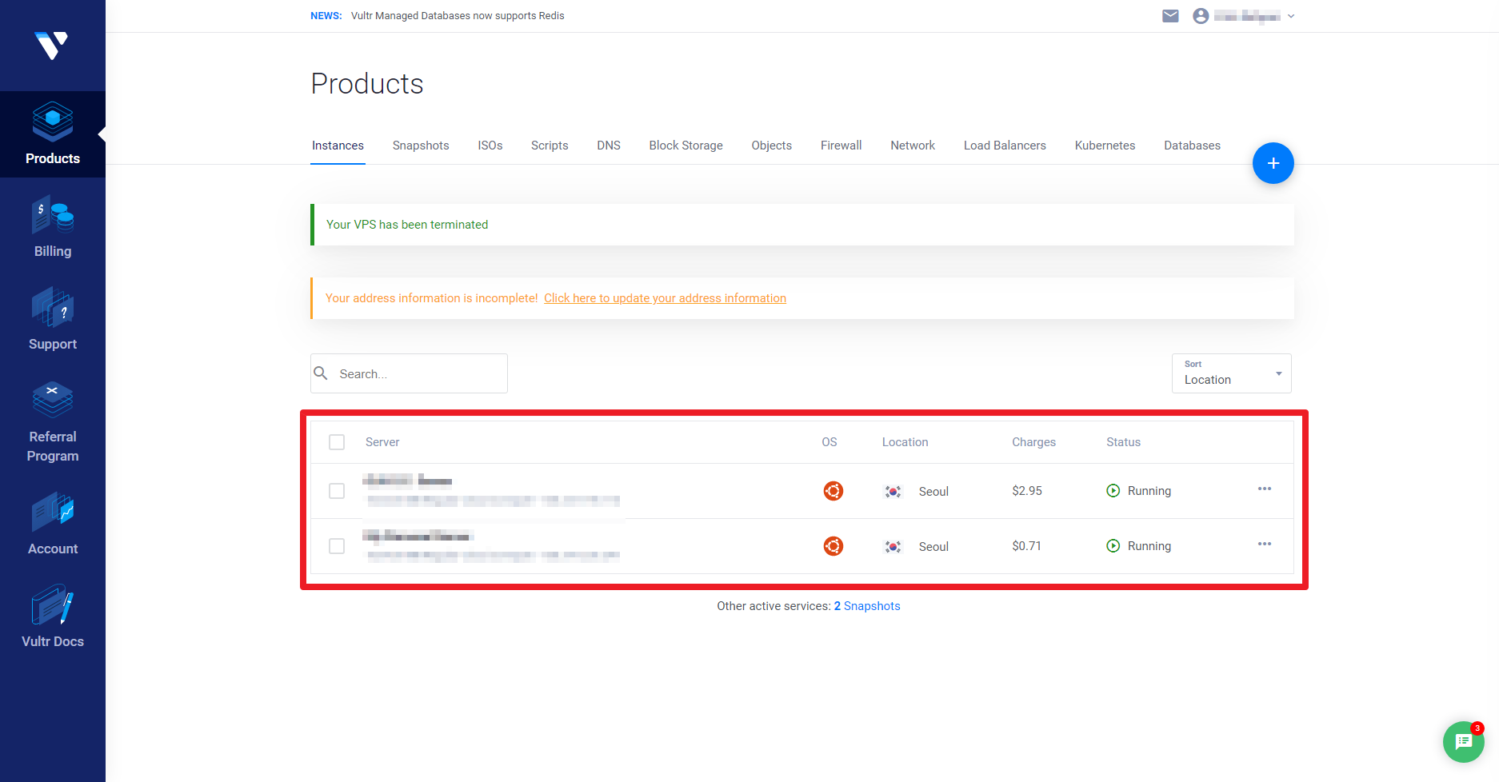Open more options for the $2.95 server
This screenshot has width=1499, height=782.
coord(1265,489)
